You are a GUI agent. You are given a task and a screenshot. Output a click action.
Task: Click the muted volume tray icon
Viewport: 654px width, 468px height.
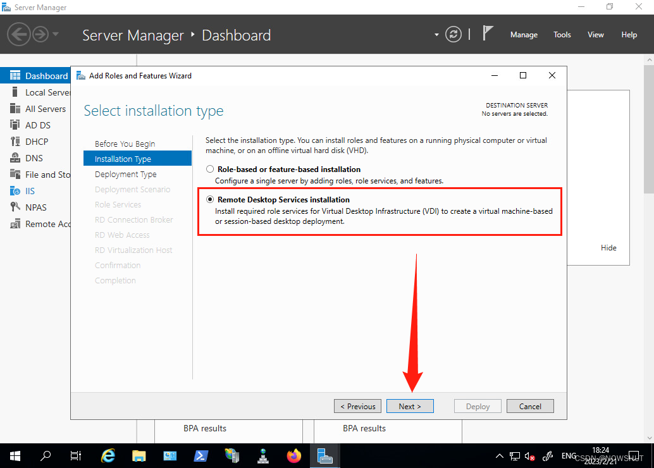(x=529, y=457)
